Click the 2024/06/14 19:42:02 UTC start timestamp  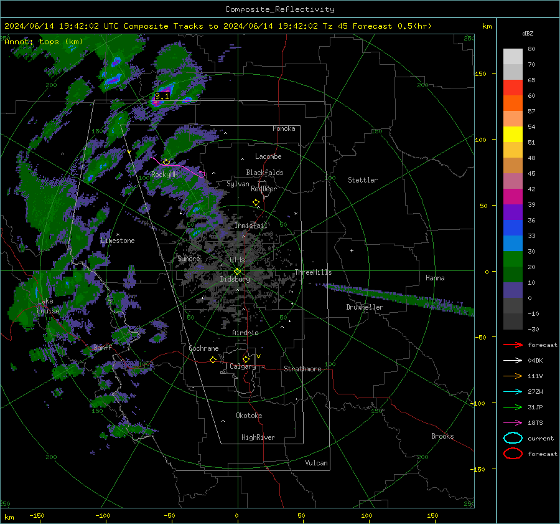(x=62, y=26)
